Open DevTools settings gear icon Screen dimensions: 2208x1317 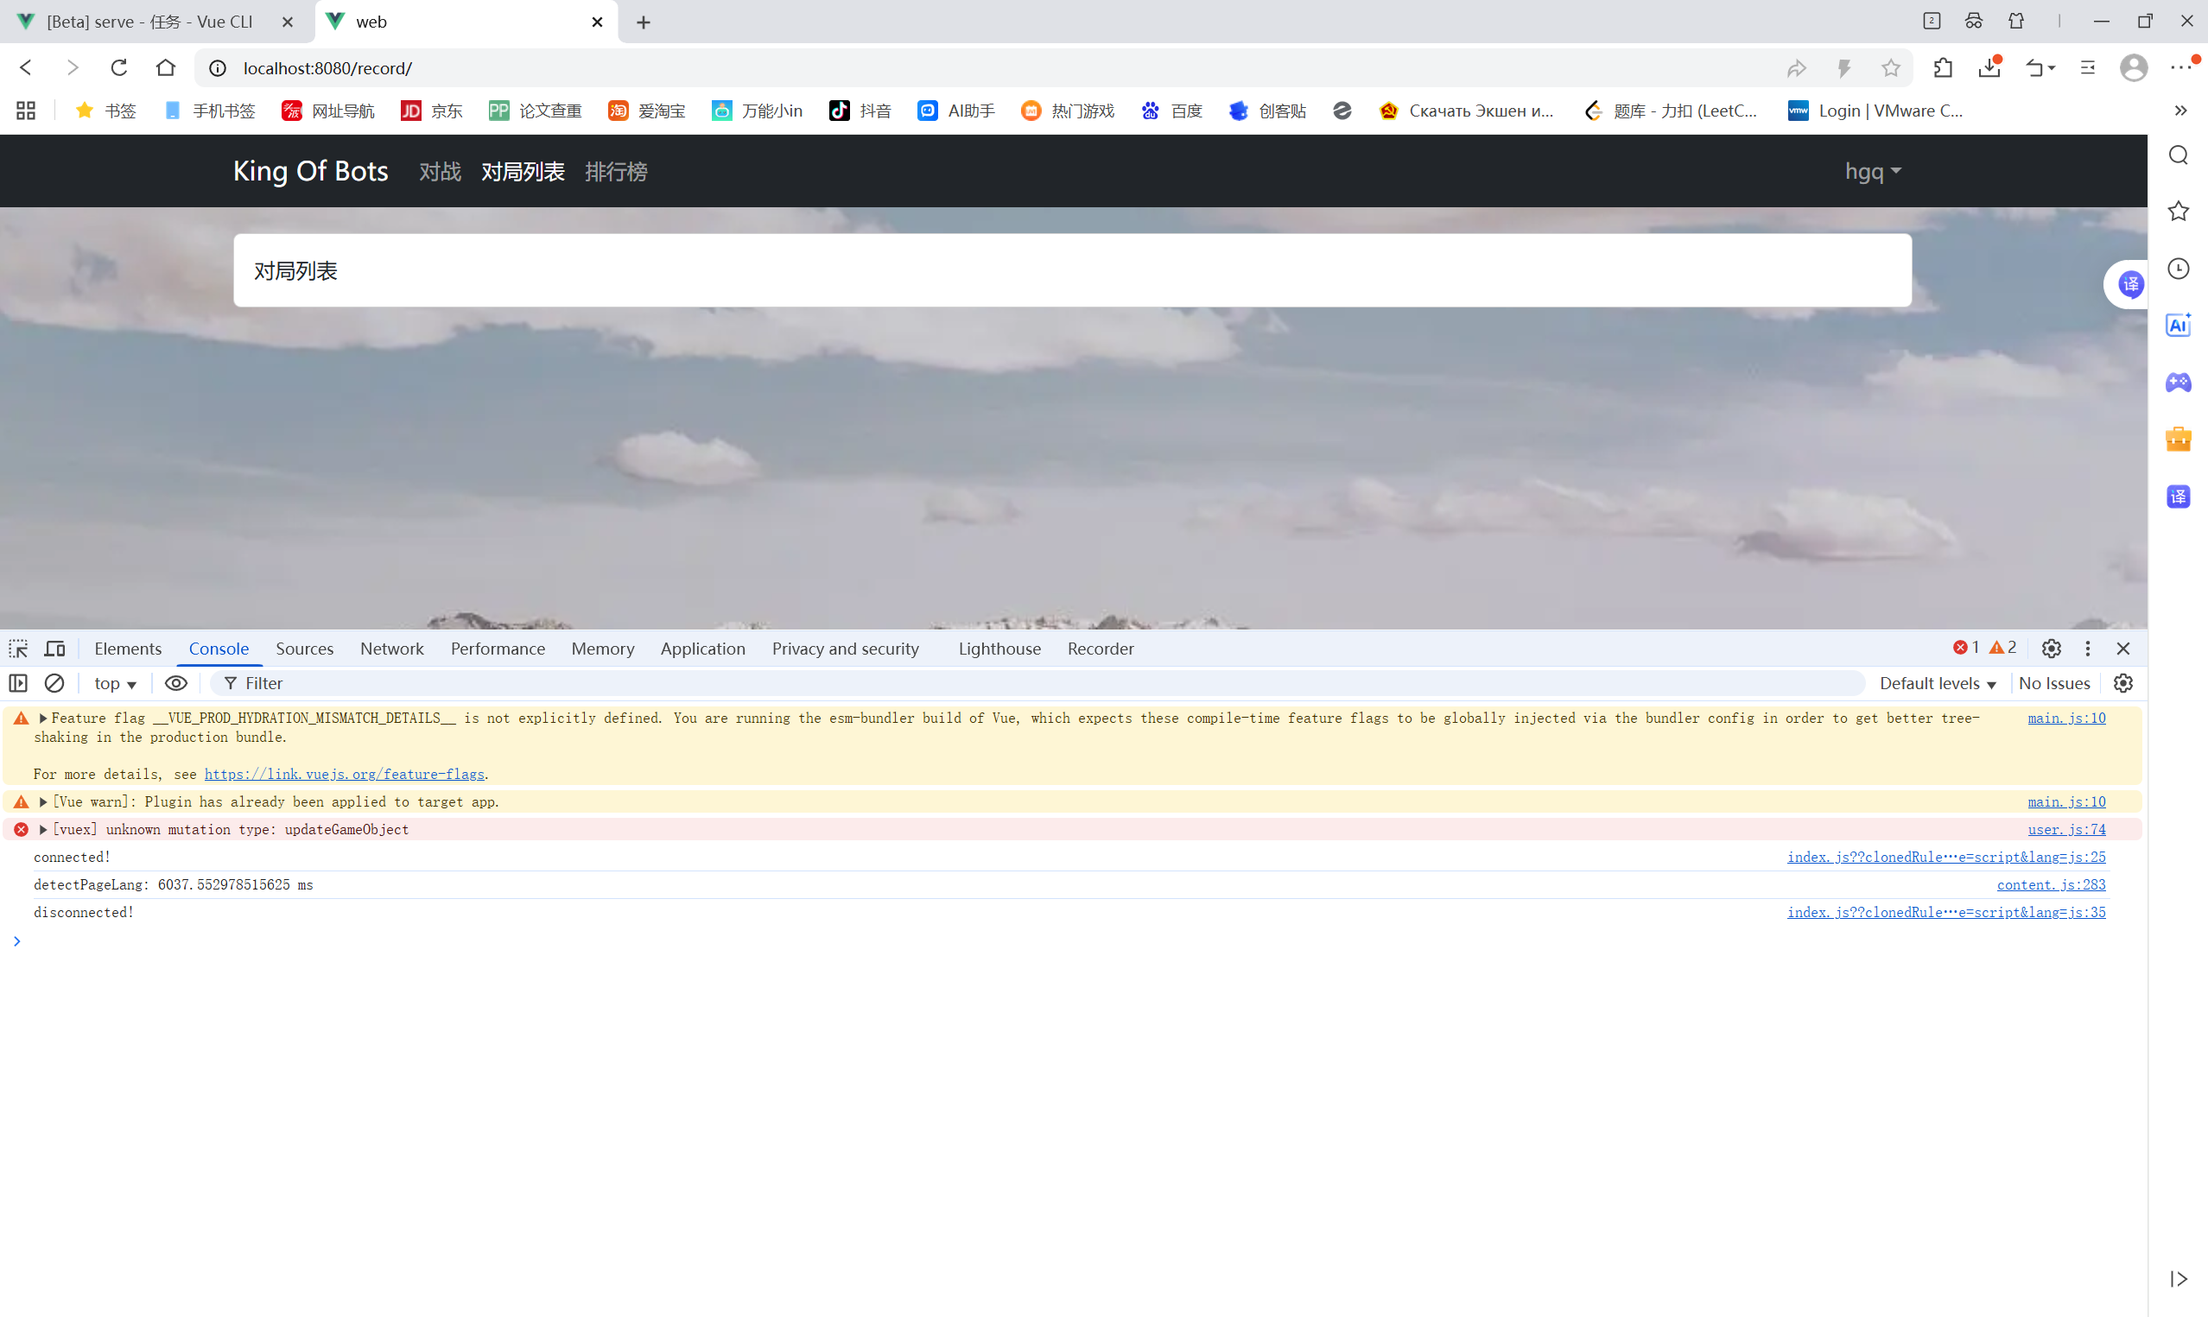pyautogui.click(x=2051, y=649)
